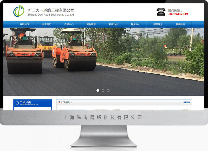Select 服务中心 in the nav bar
This screenshot has width=208, height=151.
[x=136, y=24]
